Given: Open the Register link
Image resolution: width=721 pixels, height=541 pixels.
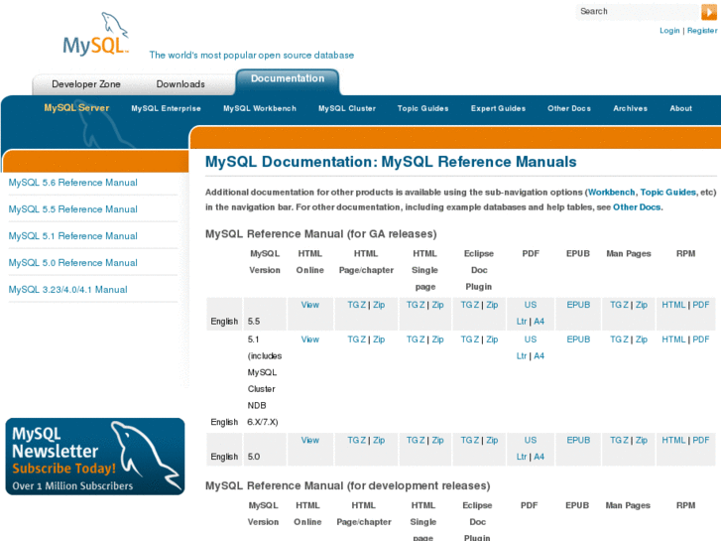Looking at the screenshot, I should [702, 31].
